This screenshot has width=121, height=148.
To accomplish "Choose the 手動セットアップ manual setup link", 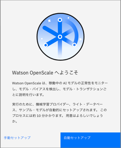I will coord(17,138).
